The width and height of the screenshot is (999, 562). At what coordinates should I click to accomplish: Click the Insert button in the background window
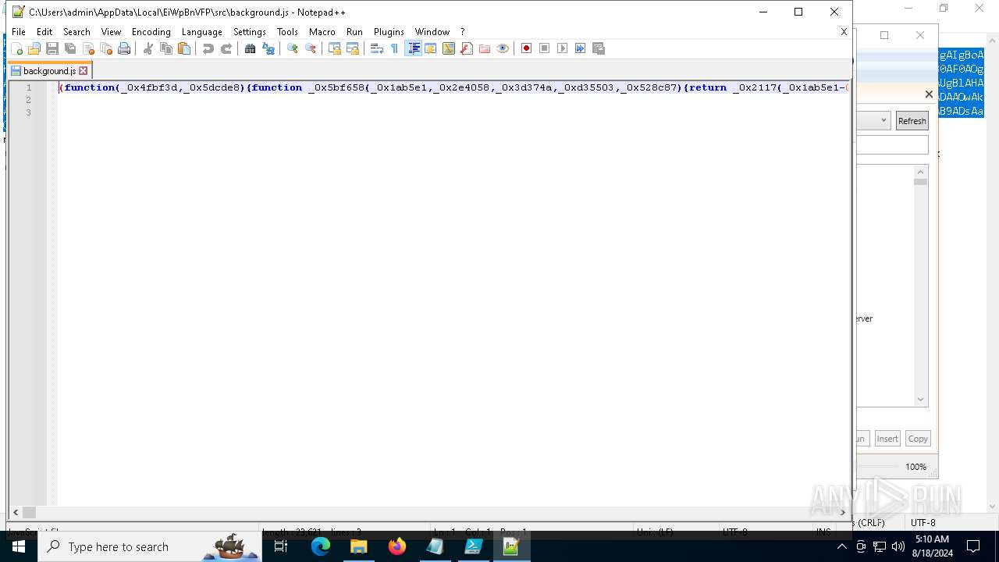[887, 439]
